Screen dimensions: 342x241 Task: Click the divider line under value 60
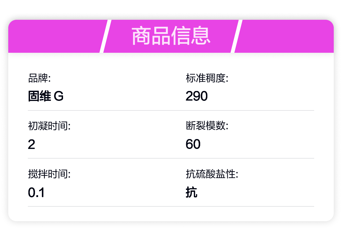(171, 158)
